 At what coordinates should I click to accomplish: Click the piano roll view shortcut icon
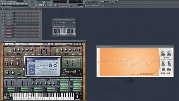pyautogui.click(x=91, y=2)
